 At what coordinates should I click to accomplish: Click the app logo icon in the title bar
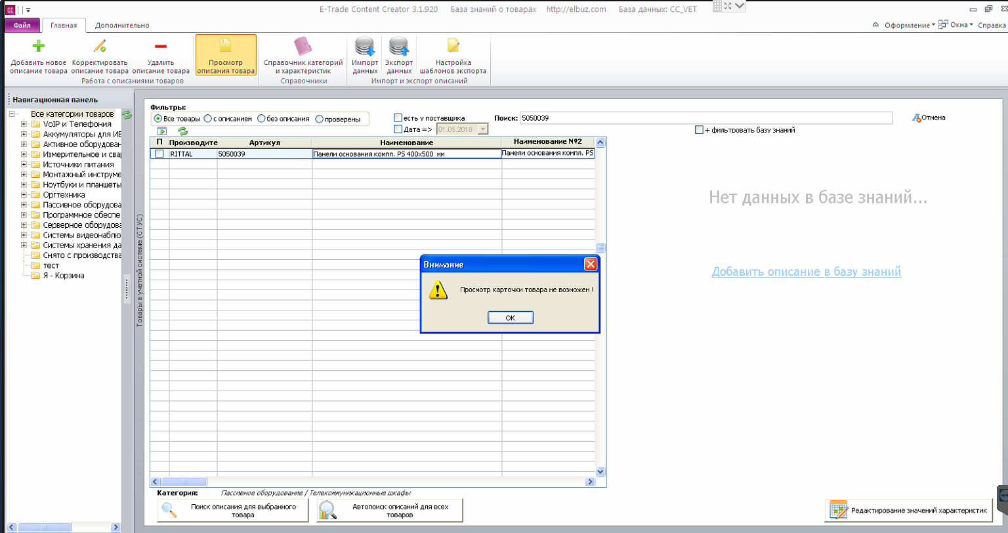pyautogui.click(x=10, y=10)
